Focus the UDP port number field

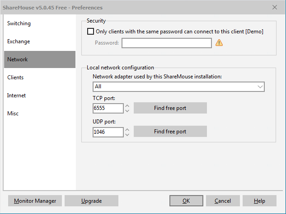point(108,132)
